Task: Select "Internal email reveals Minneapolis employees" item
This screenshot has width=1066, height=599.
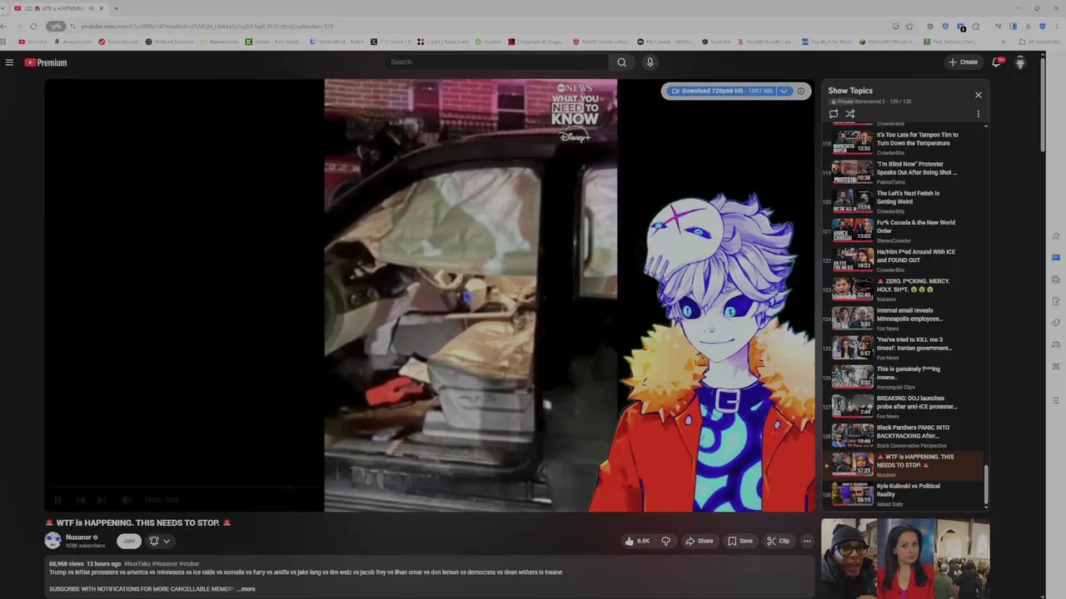Action: (904, 318)
